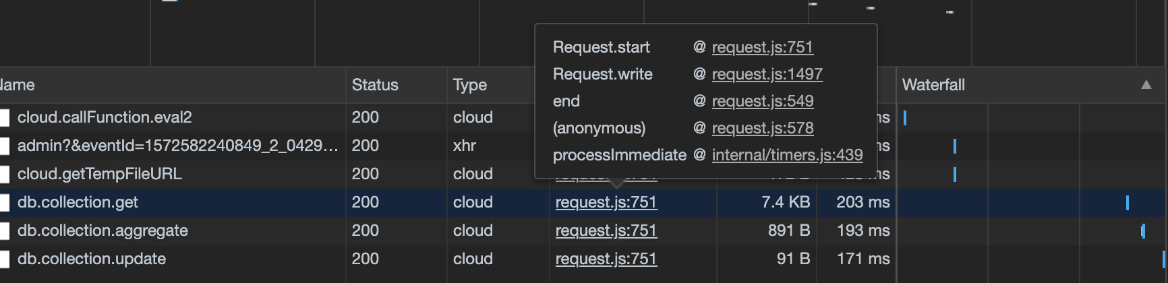Open initiator link for db.collection.get
Screen dimensions: 1168x283
click(x=606, y=202)
